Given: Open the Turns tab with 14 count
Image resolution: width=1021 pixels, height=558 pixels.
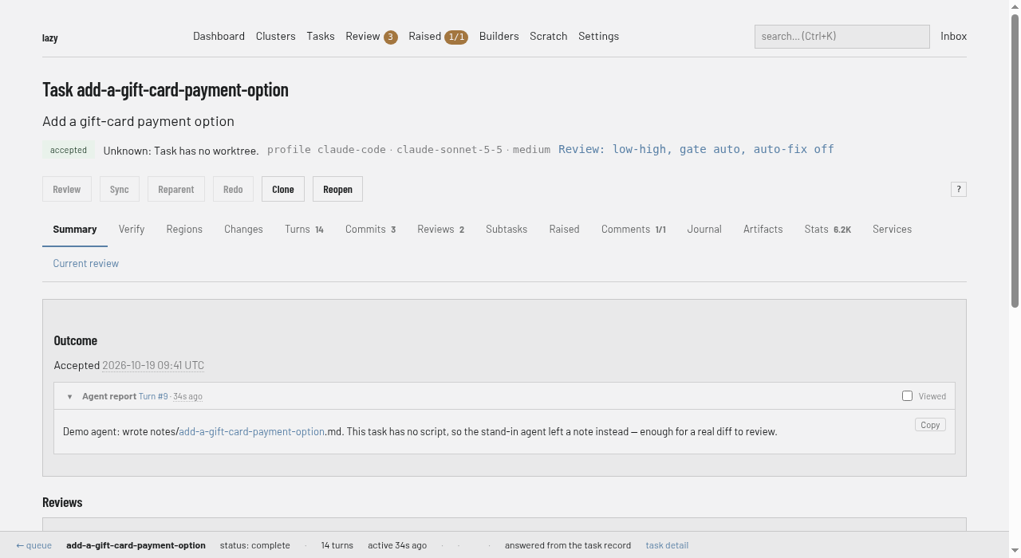Looking at the screenshot, I should coord(304,229).
